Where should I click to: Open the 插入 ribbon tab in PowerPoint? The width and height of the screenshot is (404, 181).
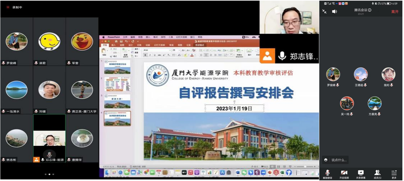pyautogui.click(x=113, y=45)
